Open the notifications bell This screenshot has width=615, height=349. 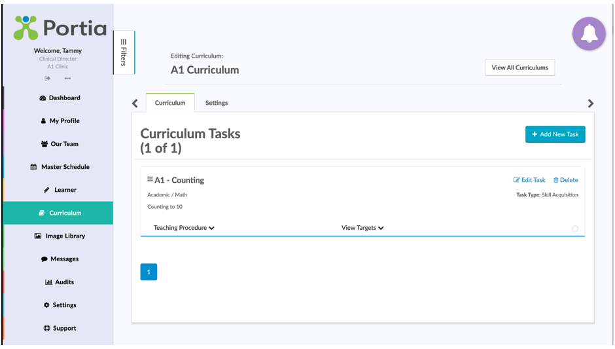point(589,34)
